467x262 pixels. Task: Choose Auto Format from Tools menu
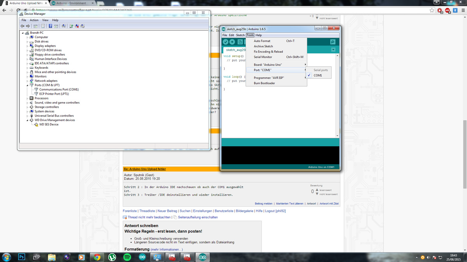[262, 41]
